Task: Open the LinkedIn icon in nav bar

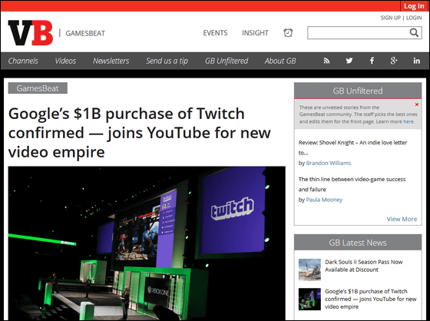Action: coord(416,61)
